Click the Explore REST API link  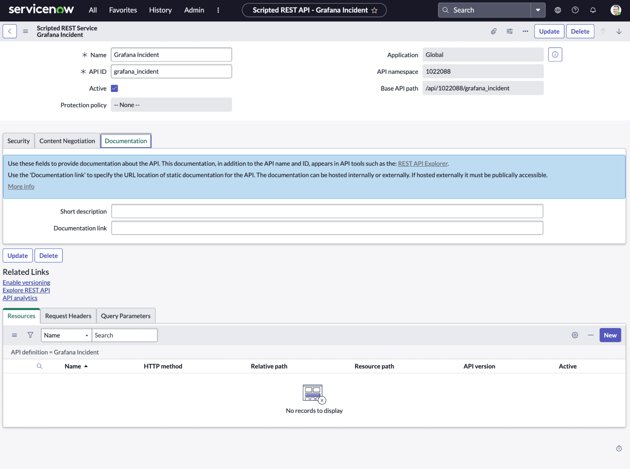coord(26,290)
